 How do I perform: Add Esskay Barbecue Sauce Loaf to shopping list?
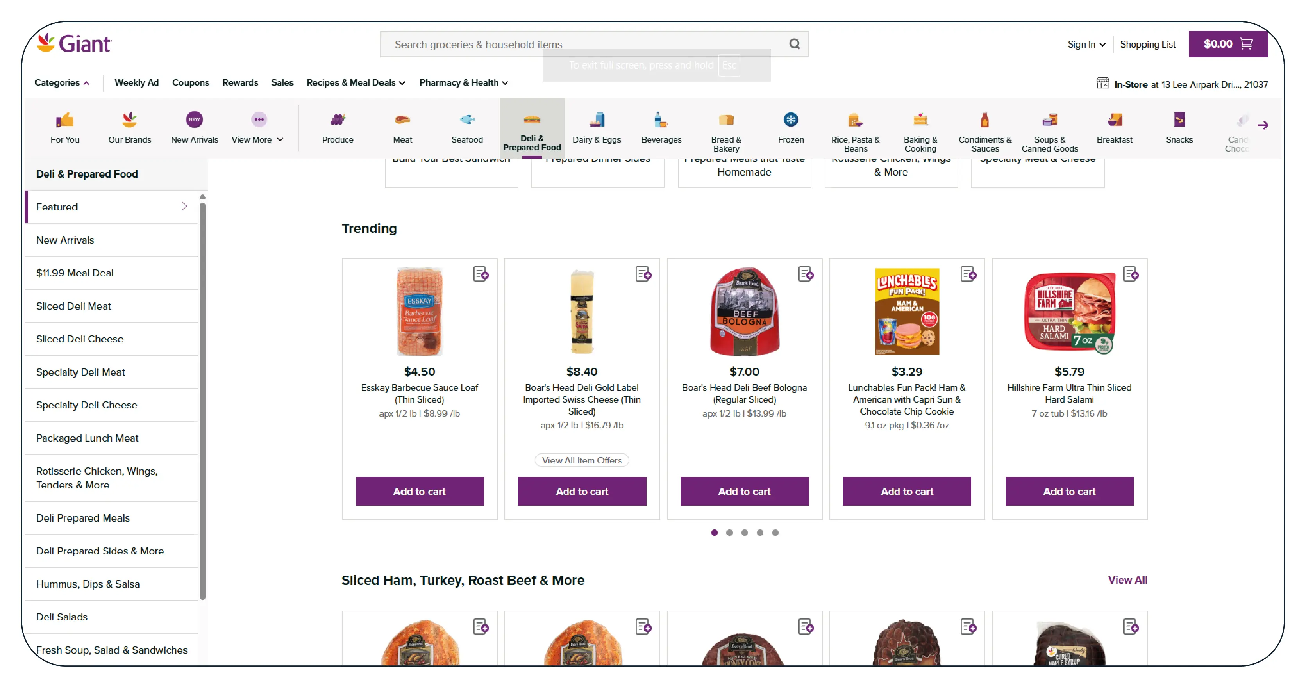[480, 274]
